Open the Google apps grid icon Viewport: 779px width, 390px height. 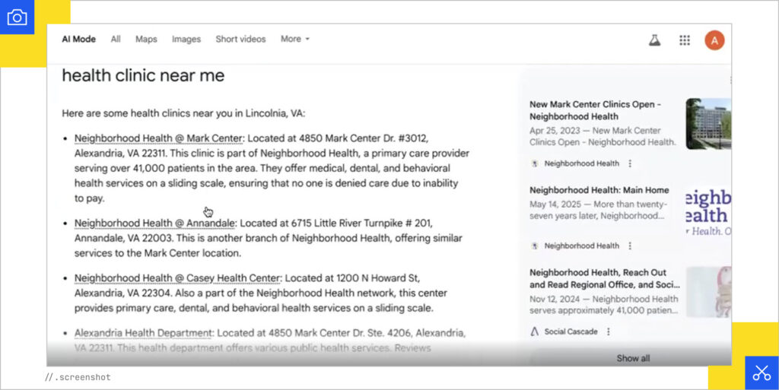coord(685,40)
